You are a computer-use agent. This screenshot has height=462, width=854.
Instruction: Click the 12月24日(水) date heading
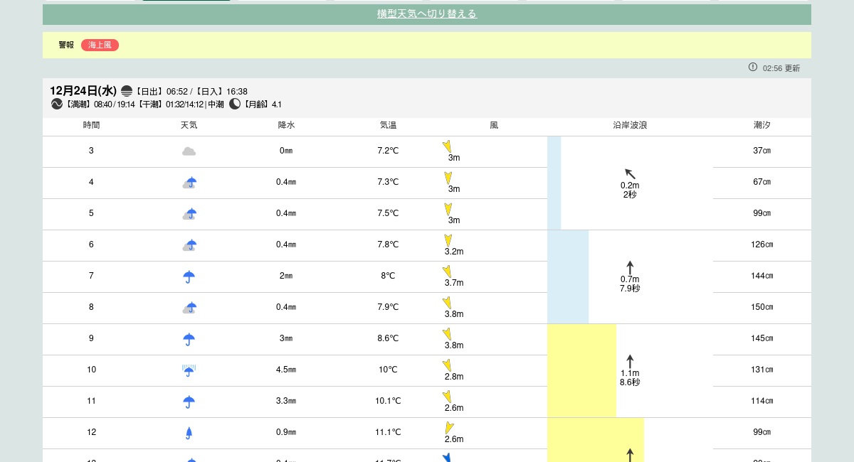coord(83,90)
